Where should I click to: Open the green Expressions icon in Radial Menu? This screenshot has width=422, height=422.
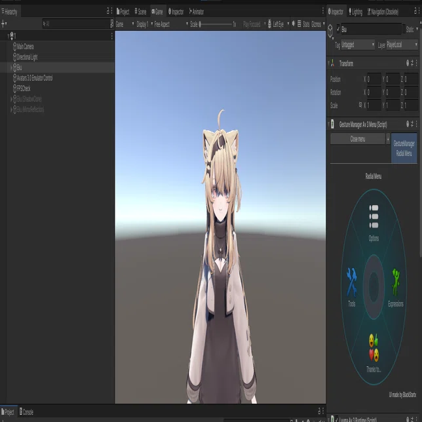point(396,282)
